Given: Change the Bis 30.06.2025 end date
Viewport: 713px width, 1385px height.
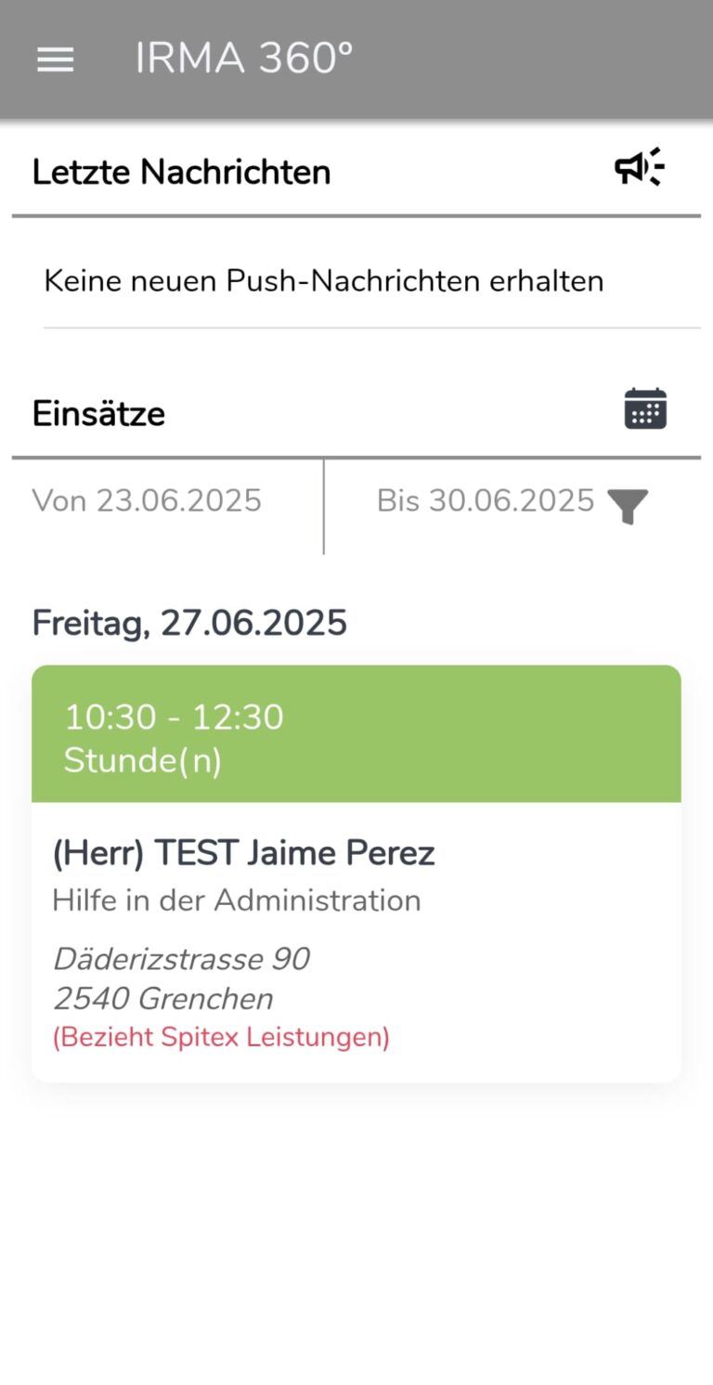Looking at the screenshot, I should click(485, 501).
